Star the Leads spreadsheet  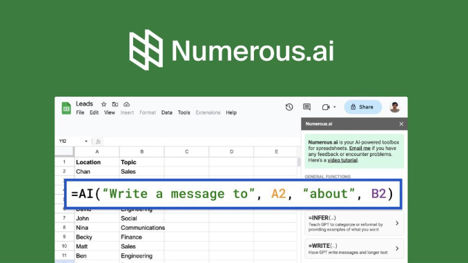[104, 104]
